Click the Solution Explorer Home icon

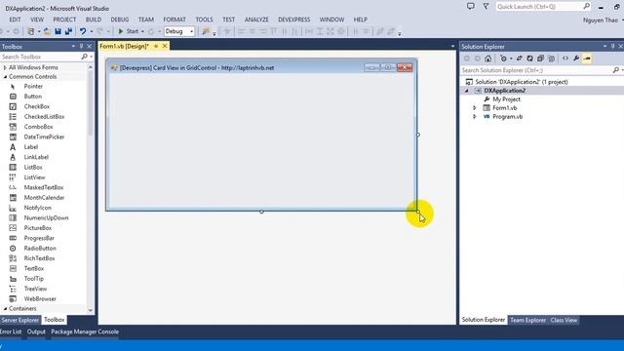pos(487,58)
